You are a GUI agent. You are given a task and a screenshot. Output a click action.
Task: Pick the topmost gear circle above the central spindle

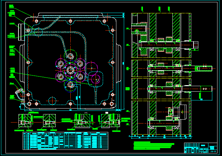(x=70, y=56)
